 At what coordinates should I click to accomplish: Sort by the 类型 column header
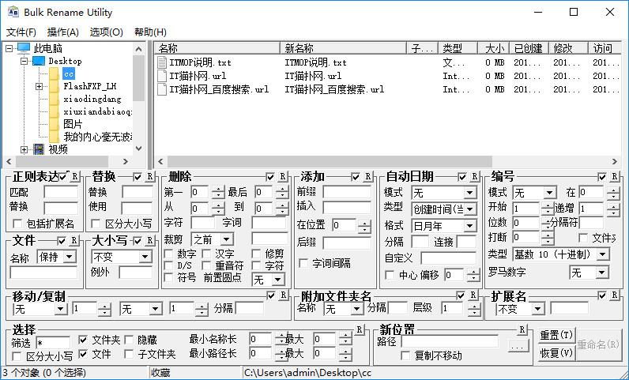coord(458,48)
